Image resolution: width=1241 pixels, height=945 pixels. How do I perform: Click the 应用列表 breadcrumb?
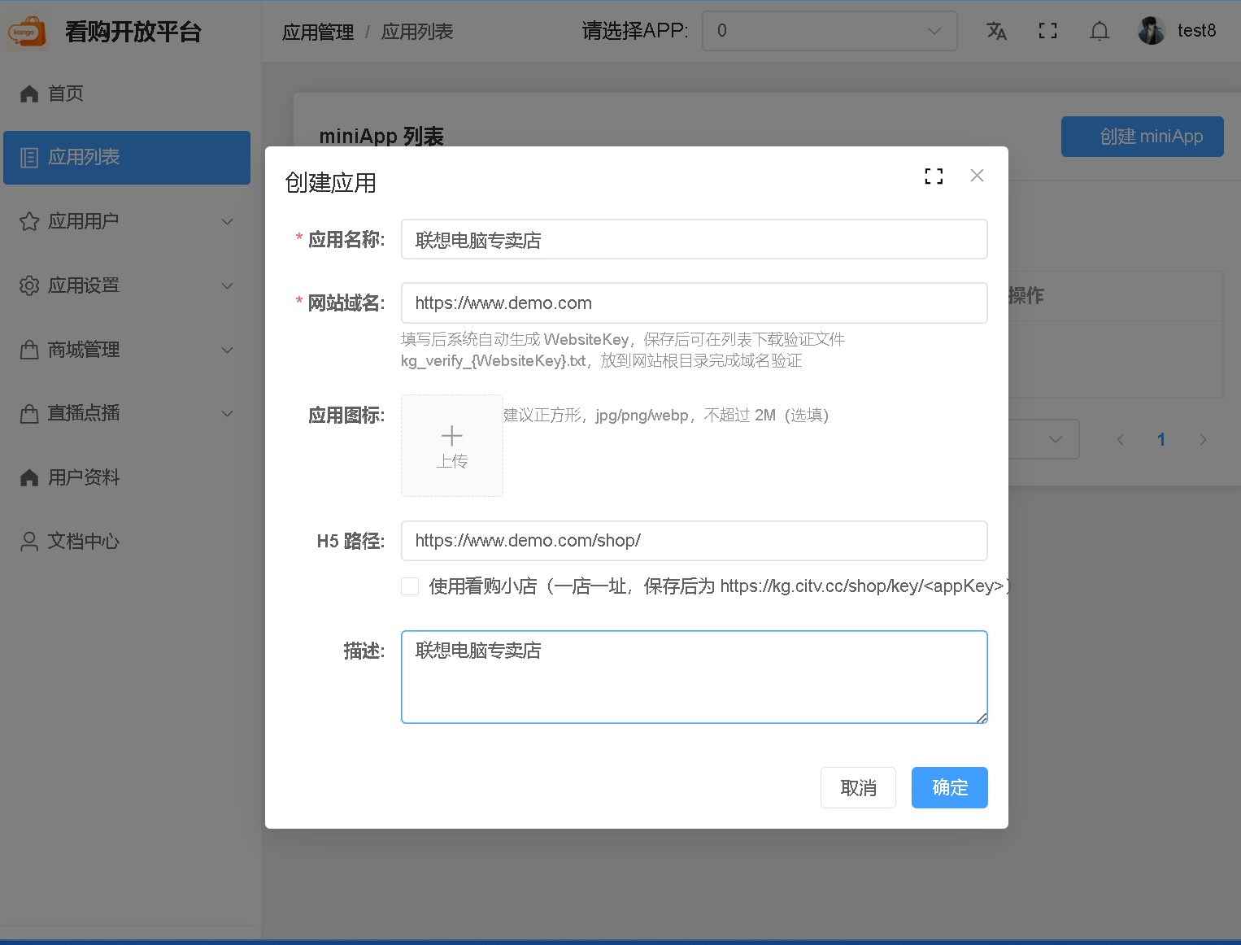[417, 32]
